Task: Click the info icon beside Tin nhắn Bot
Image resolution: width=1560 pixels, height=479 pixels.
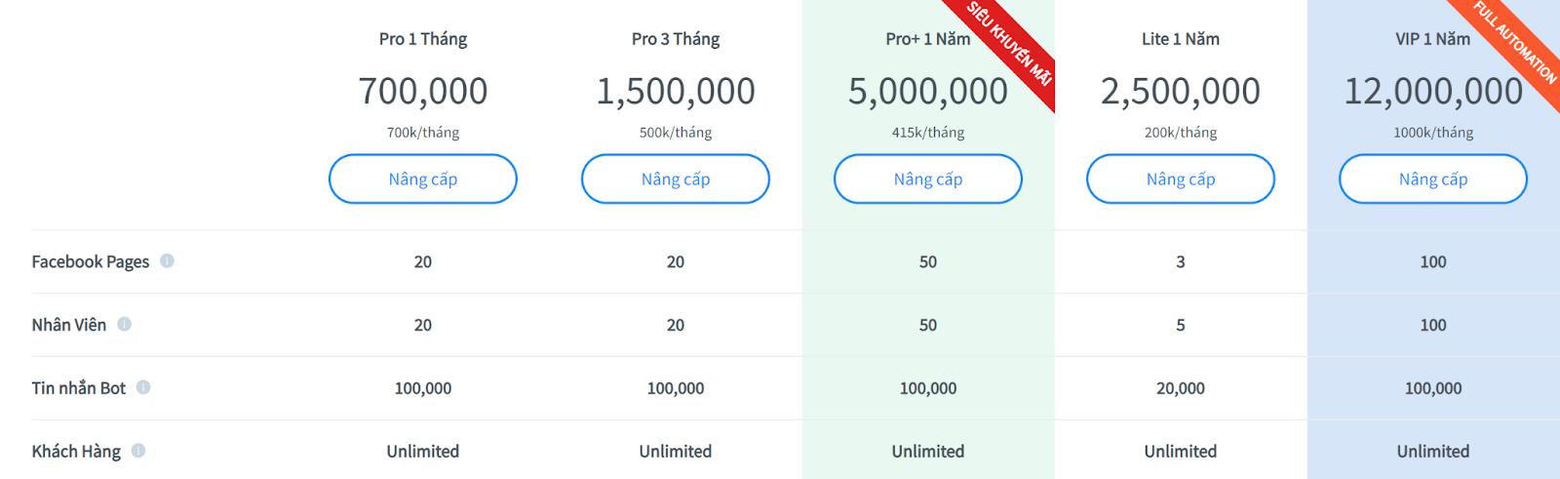Action: click(143, 387)
